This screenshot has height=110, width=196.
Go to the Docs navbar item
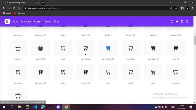16,21
